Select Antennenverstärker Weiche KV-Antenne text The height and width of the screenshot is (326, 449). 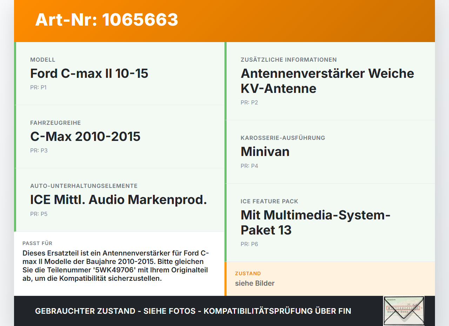tap(327, 81)
